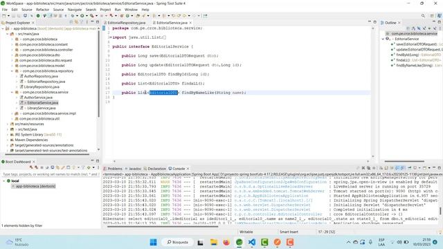The image size is (443, 249).
Task: Collapse the com.pe.crce.biblioteca.repository package
Action: tap(12, 71)
